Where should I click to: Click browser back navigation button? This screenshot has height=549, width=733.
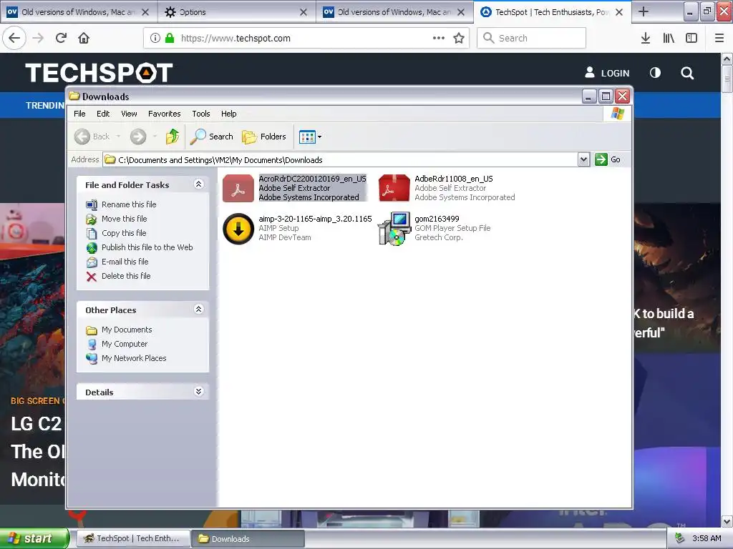[x=14, y=38]
